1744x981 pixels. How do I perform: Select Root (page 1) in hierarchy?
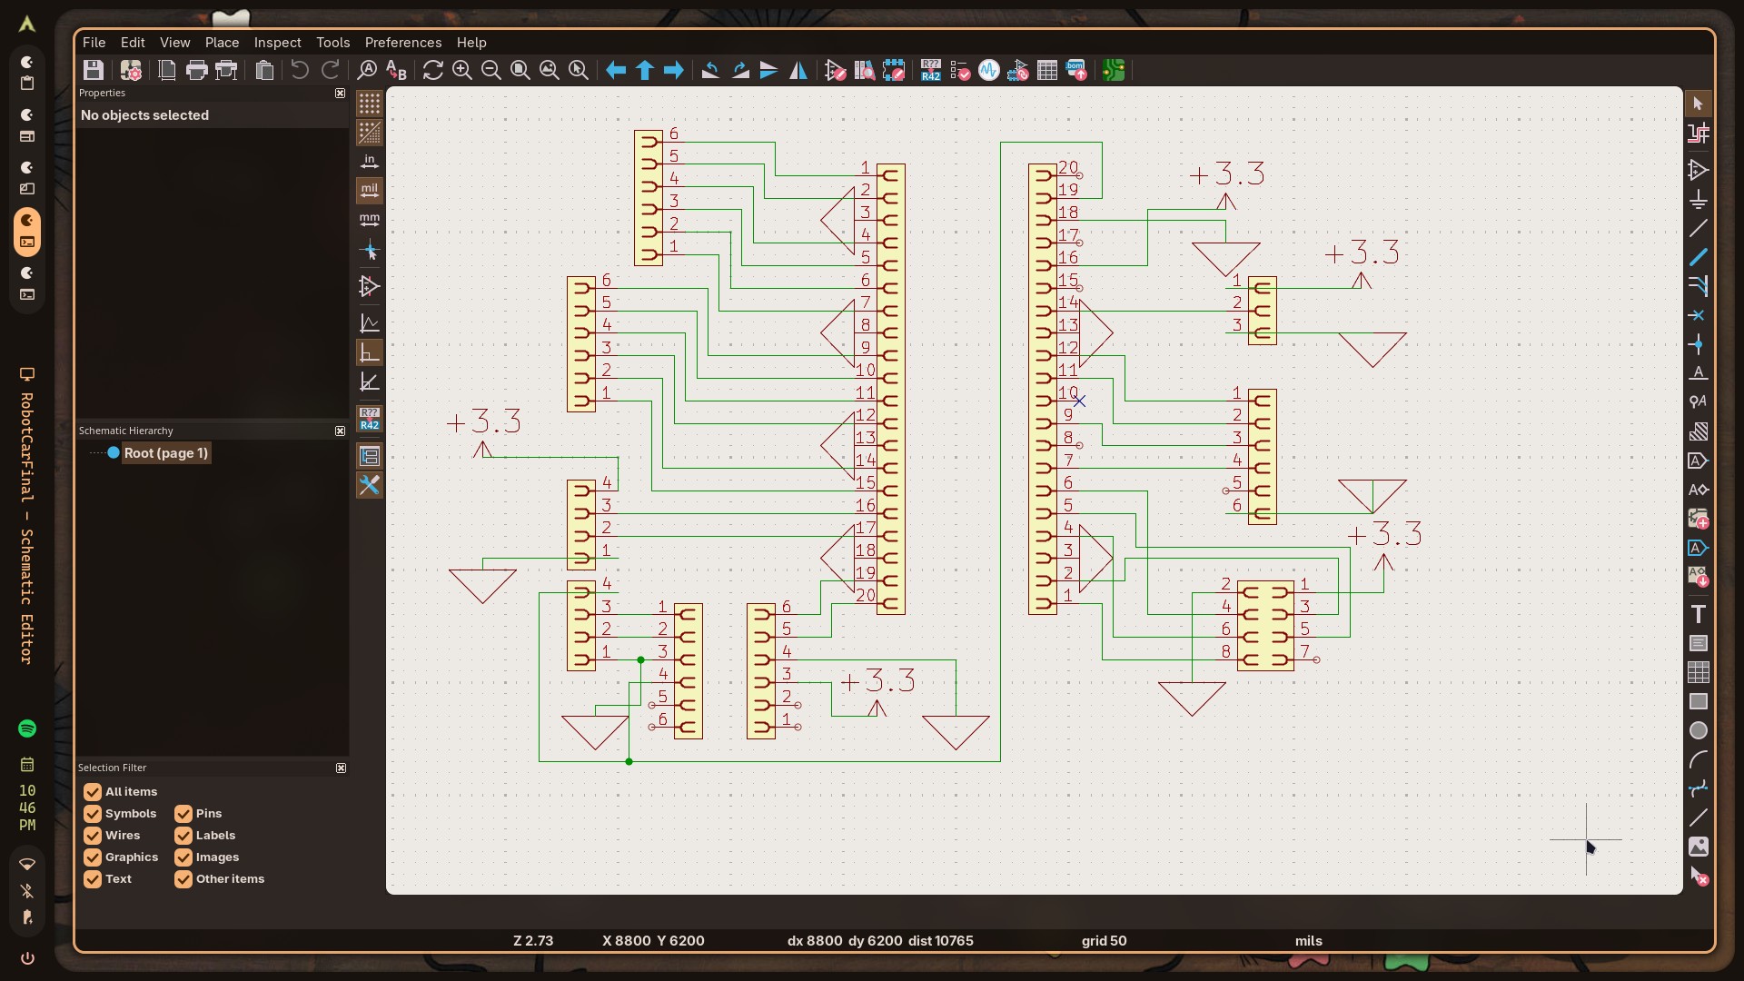166,453
